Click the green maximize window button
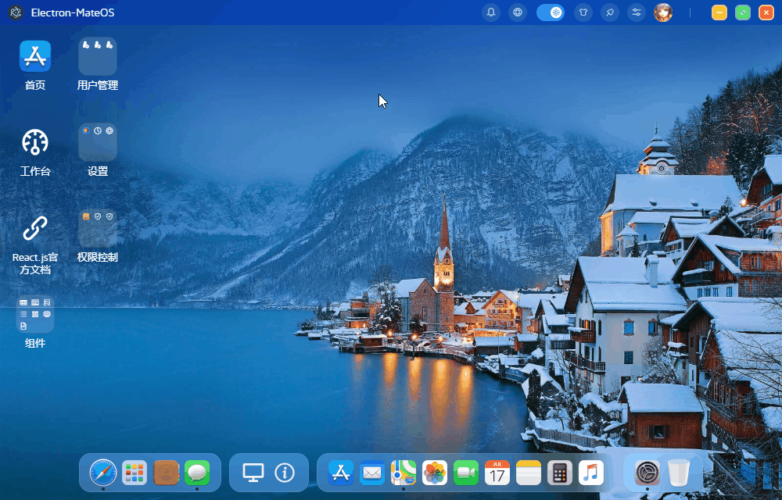Viewport: 782px width, 500px height. pos(743,12)
